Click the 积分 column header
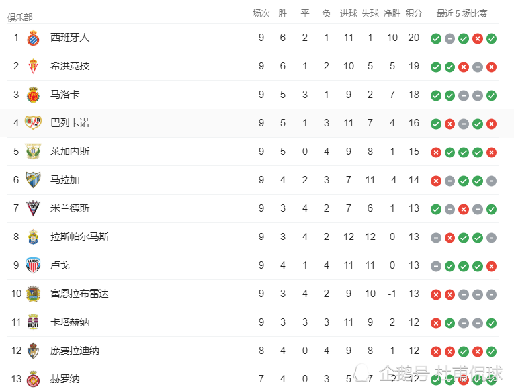 [x=413, y=13]
